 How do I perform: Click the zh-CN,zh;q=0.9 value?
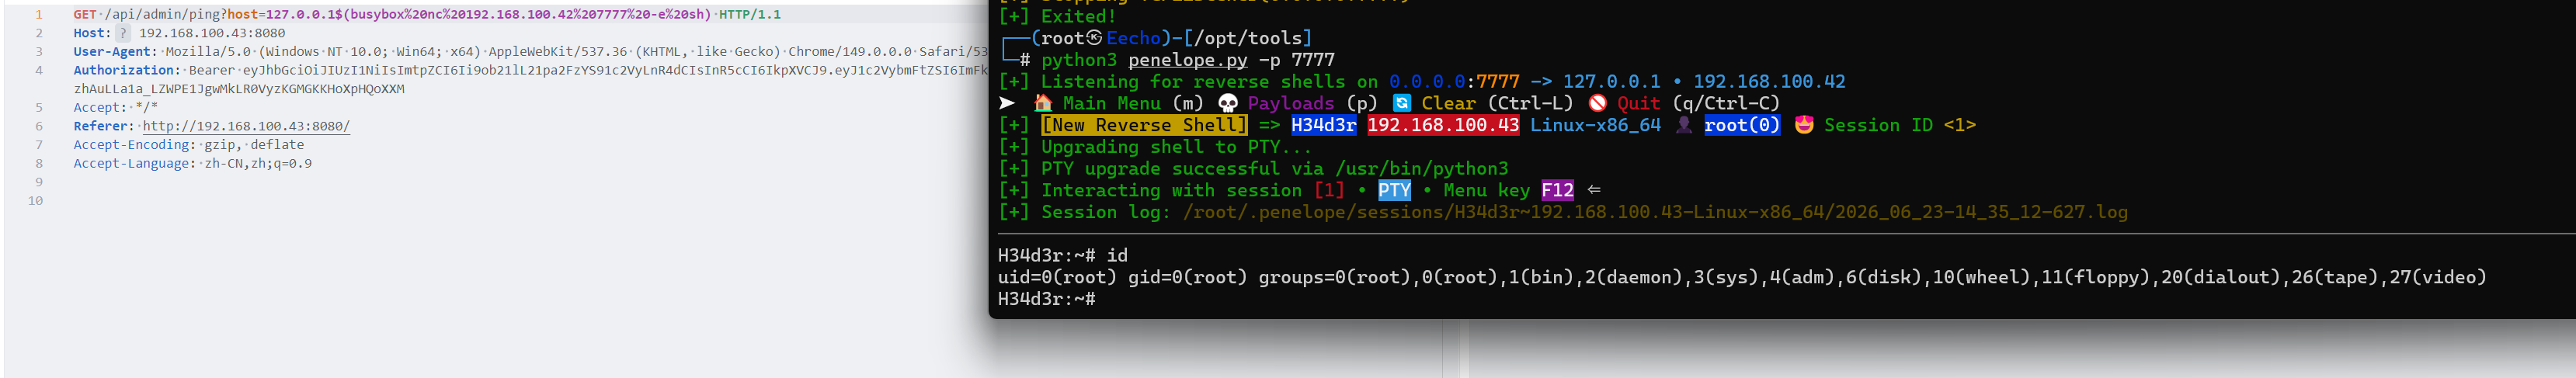258,163
